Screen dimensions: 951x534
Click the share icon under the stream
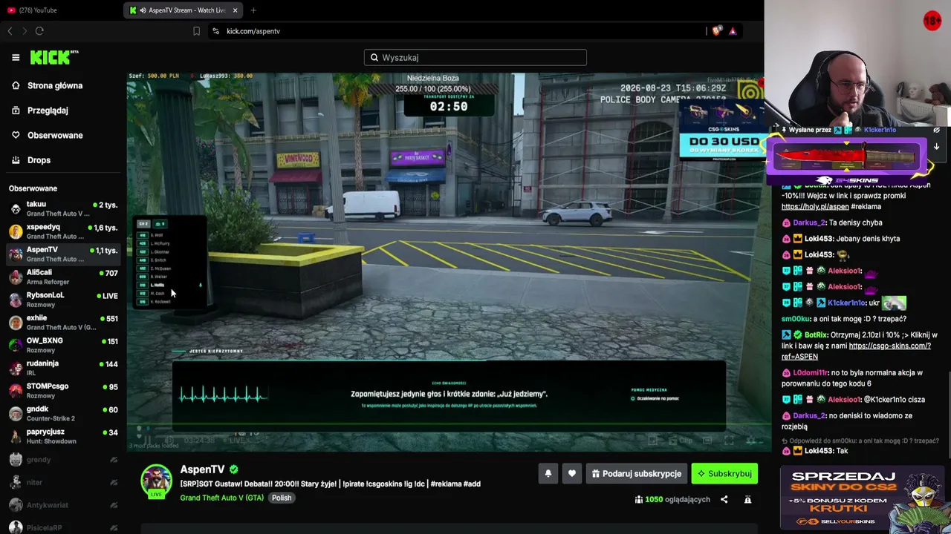[724, 500]
